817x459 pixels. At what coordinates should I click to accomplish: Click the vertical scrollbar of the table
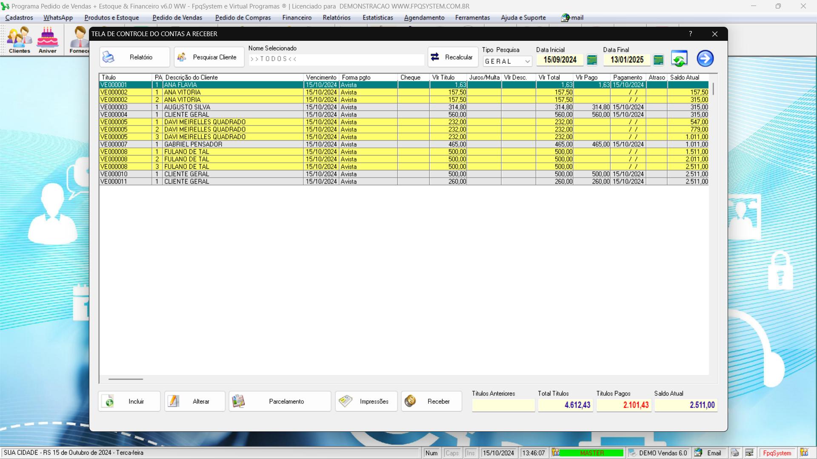click(713, 89)
